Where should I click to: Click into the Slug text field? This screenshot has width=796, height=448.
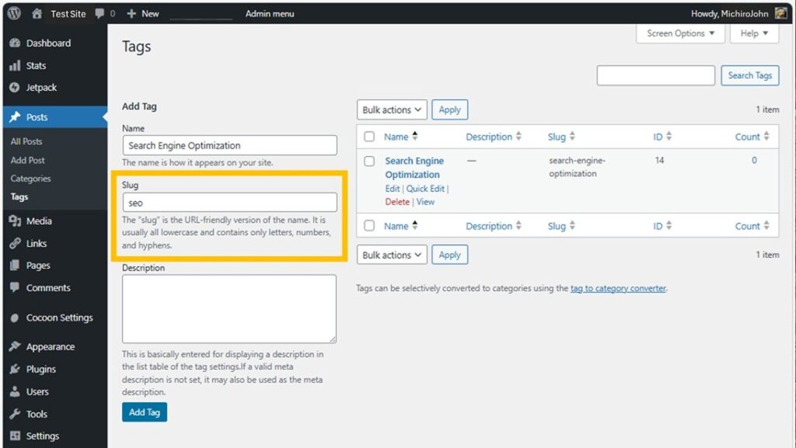pos(229,203)
